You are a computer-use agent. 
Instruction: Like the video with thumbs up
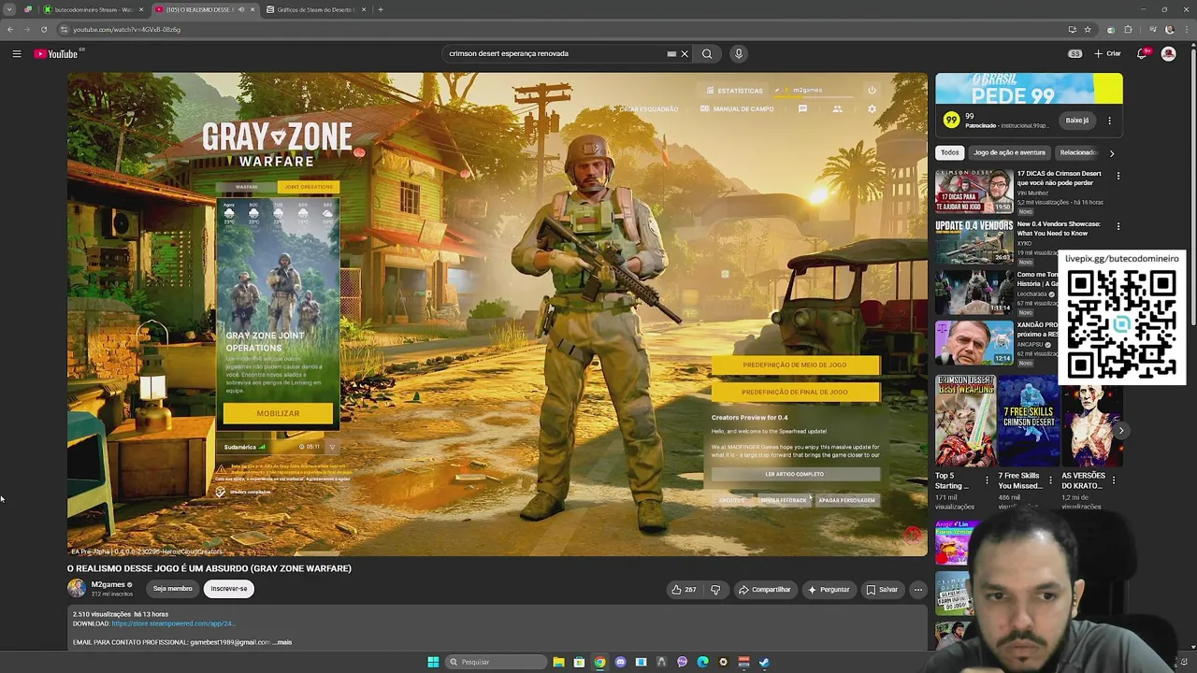(684, 590)
